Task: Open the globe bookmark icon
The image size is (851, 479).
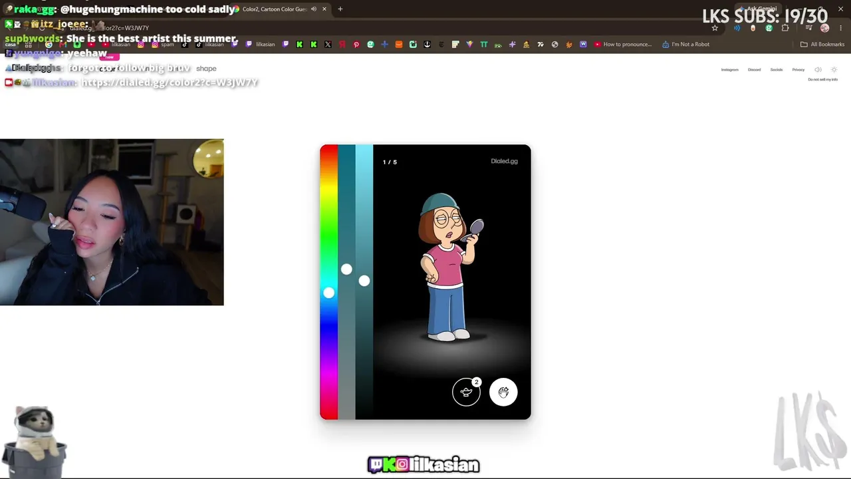Action: click(x=554, y=45)
